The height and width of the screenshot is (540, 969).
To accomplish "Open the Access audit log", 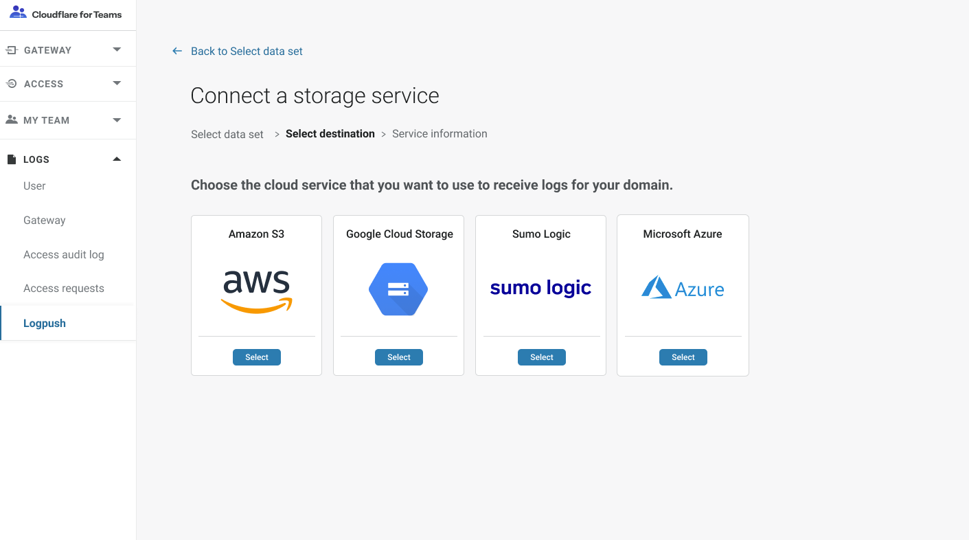I will [x=64, y=255].
